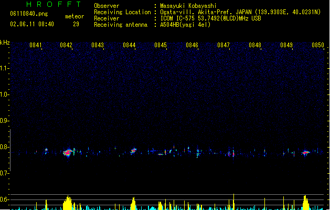Click the 0848 time marker
330x210 pixels.
255,45
